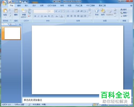Viewport: 134px width, 107px height.
Task: Toggle Strikethrough (abc) formatting
Action: (45, 16)
